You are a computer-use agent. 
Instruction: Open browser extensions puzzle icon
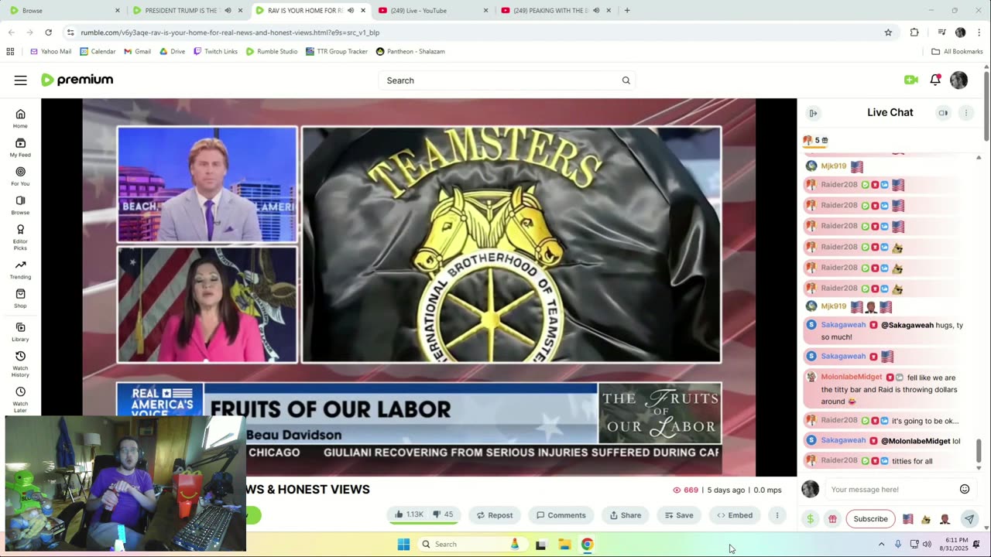(x=914, y=32)
